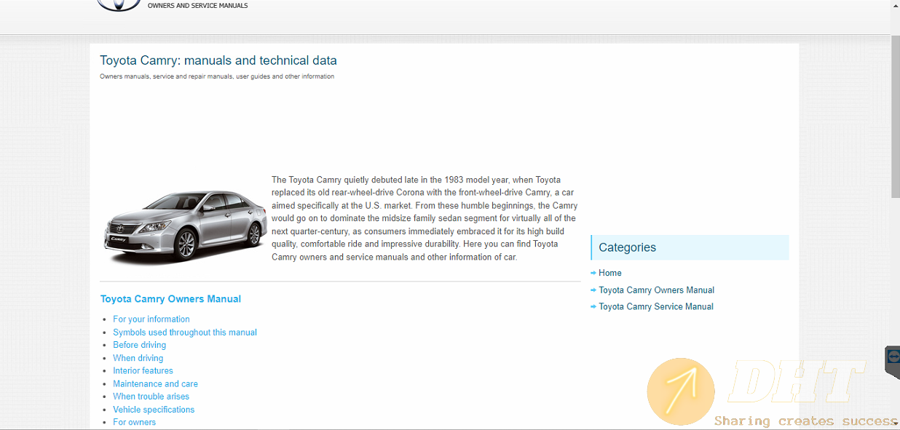Click the arrow bullet beside Home
Image resolution: width=900 pixels, height=430 pixels.
pyautogui.click(x=593, y=274)
